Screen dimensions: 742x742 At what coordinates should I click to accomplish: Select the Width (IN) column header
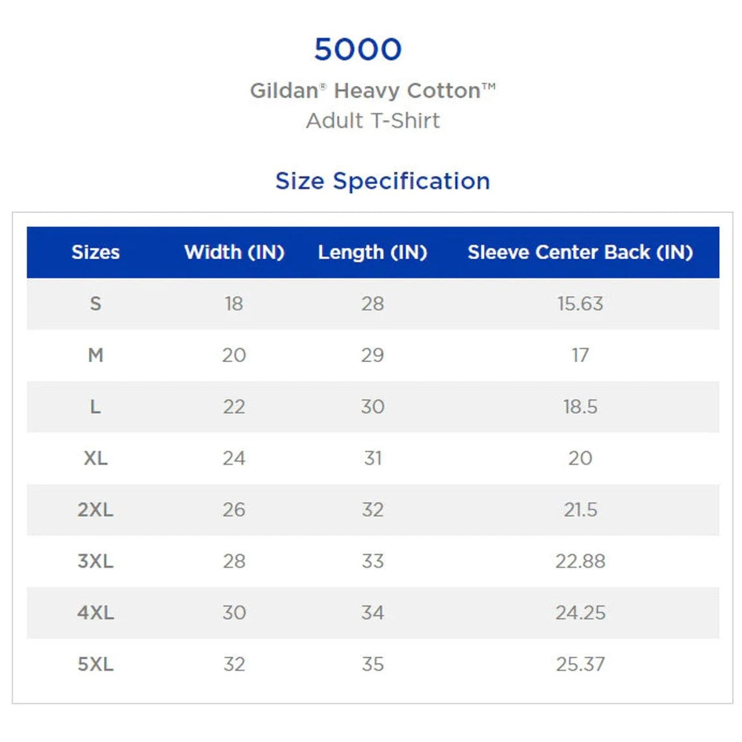click(234, 252)
